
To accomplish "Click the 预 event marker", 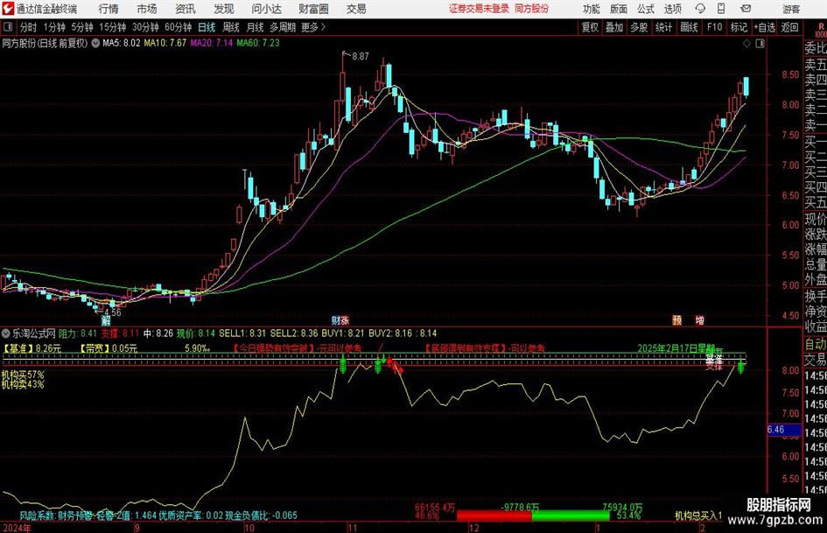I will click(x=677, y=320).
